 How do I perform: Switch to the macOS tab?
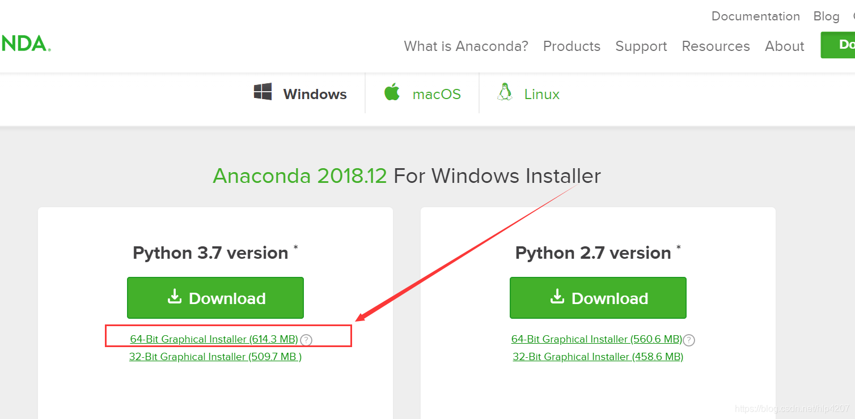coord(422,93)
